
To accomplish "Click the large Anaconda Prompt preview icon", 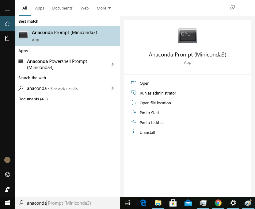I will click(188, 36).
